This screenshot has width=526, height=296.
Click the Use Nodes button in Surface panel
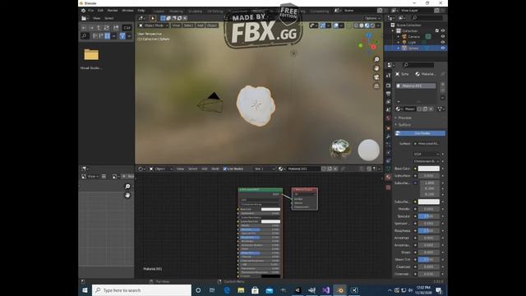[x=420, y=133]
